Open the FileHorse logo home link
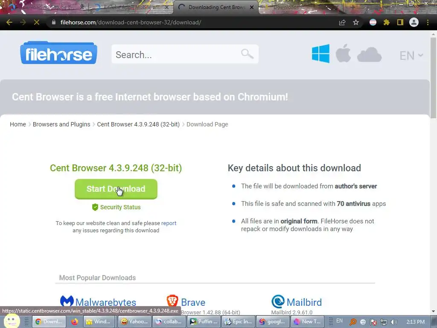 coord(58,53)
